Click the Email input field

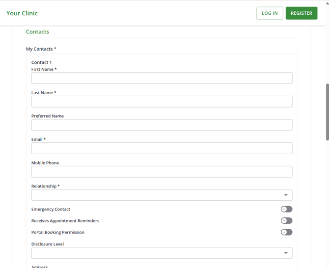(x=162, y=148)
